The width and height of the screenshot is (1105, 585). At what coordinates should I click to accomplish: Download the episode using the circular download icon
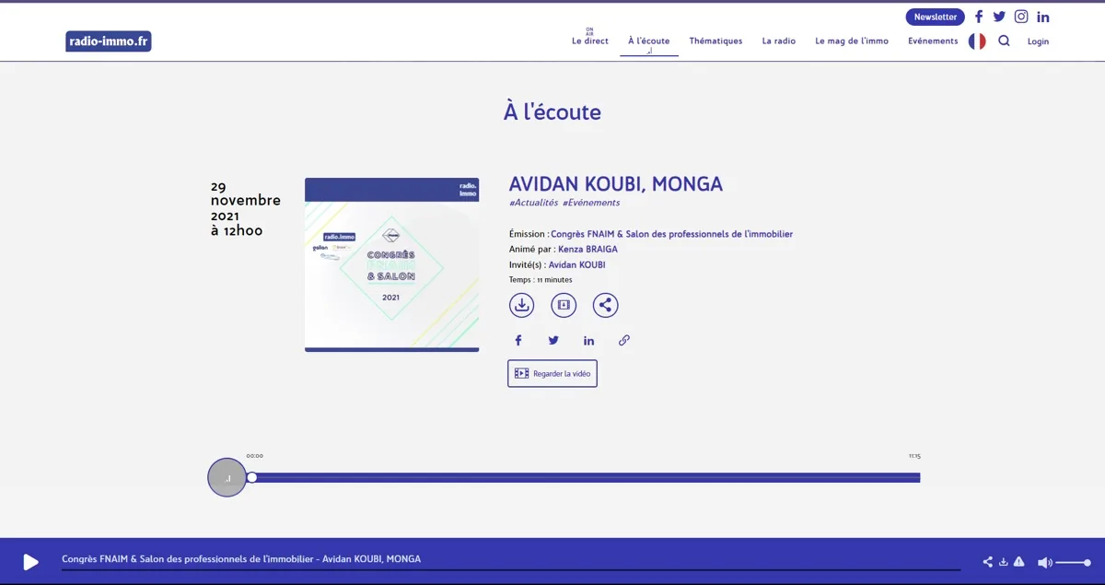tap(522, 305)
